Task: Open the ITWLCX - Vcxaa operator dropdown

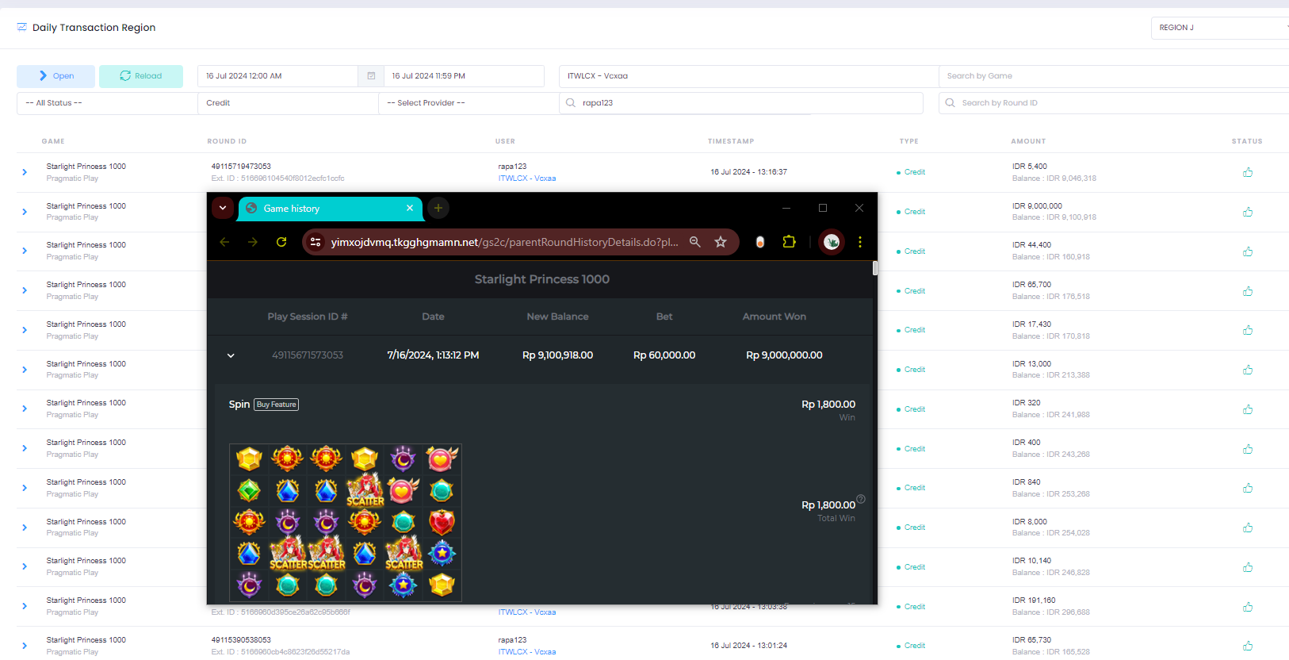Action: [748, 76]
